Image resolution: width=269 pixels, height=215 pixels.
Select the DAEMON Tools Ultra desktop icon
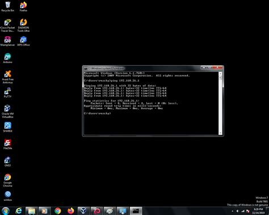click(x=23, y=26)
